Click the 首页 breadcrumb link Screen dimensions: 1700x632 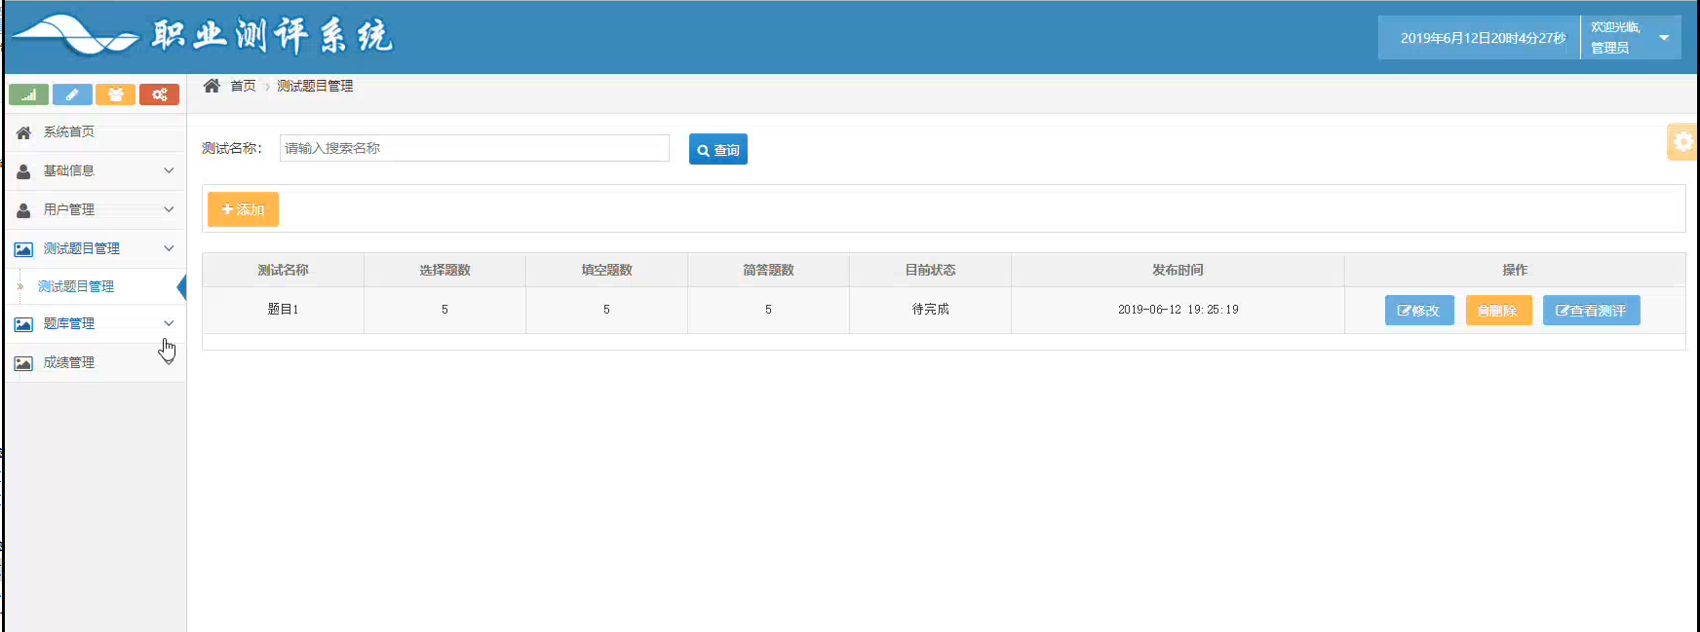click(x=243, y=86)
